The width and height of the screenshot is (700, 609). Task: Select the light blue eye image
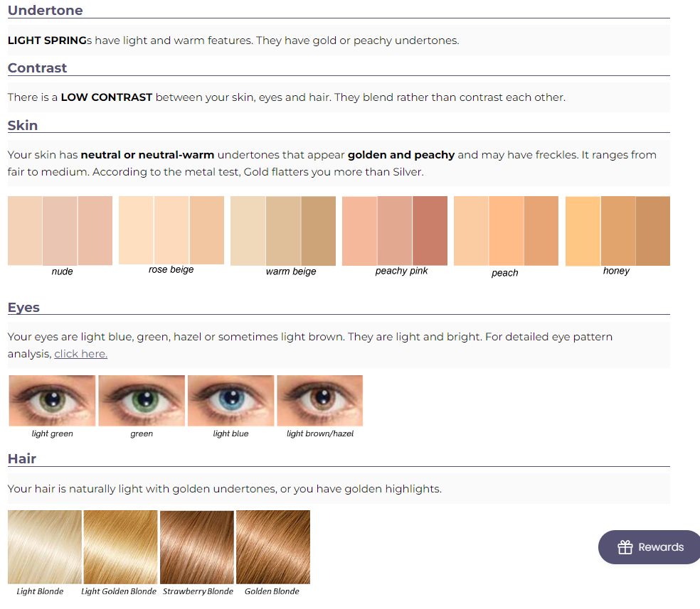click(x=230, y=401)
